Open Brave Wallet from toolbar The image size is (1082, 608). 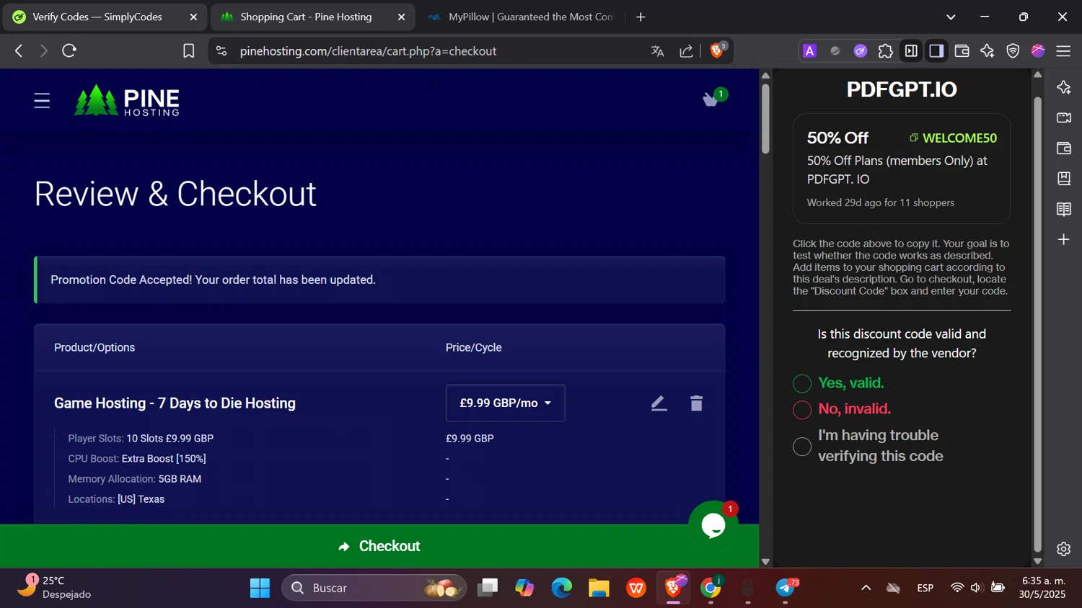pyautogui.click(x=962, y=50)
